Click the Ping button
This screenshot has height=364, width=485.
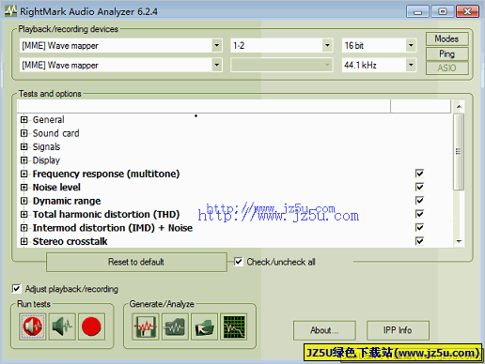[446, 53]
